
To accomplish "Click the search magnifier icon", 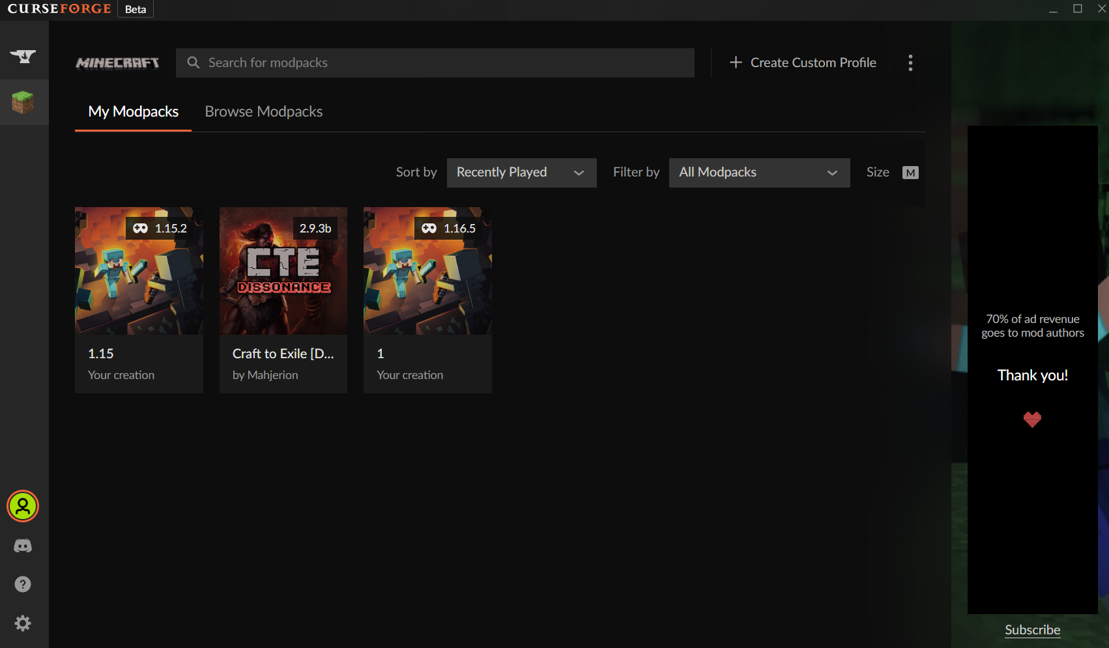I will tap(193, 63).
